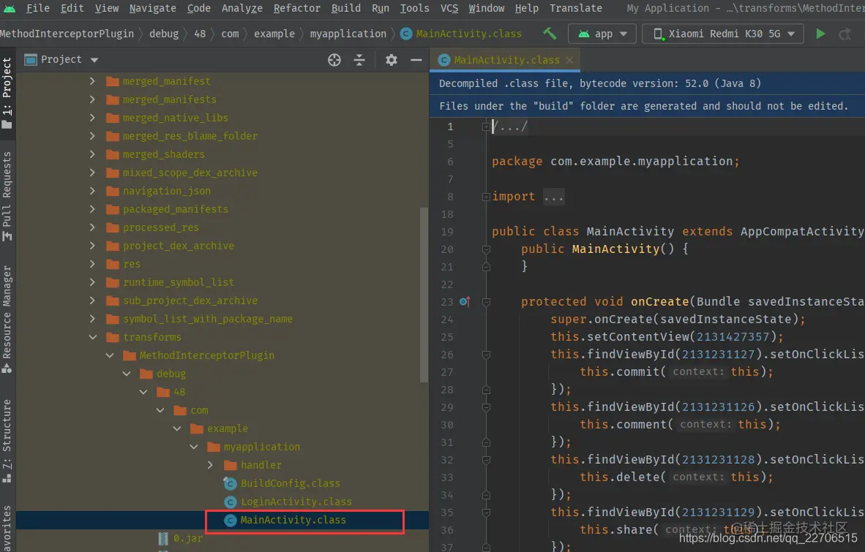The height and width of the screenshot is (552, 865).
Task: Open the File menu
Action: click(x=37, y=8)
